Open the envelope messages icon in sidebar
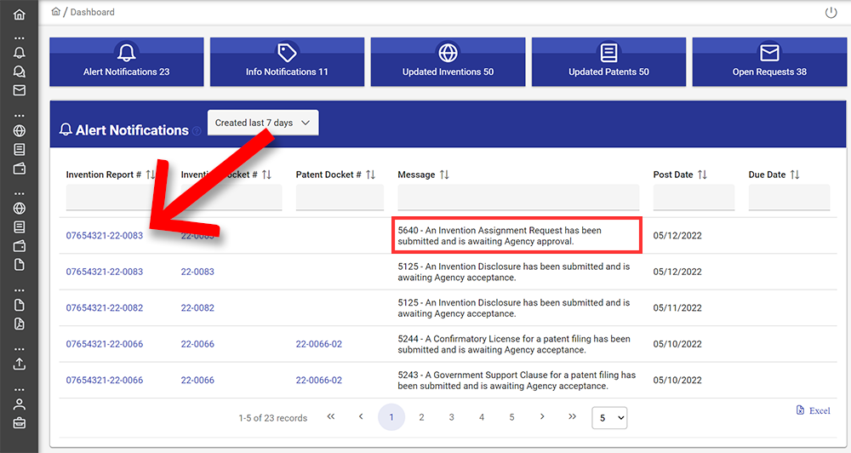The image size is (851, 453). click(x=19, y=90)
